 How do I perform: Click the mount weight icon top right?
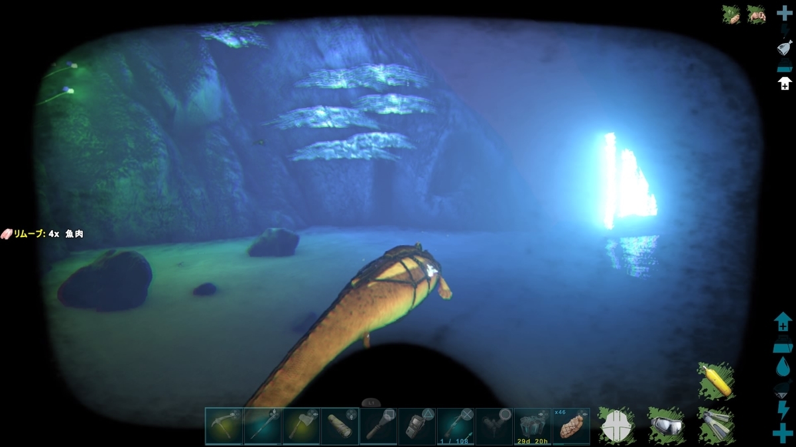(785, 65)
